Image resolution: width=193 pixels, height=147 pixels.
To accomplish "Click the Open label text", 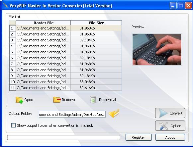I will (29, 100).
